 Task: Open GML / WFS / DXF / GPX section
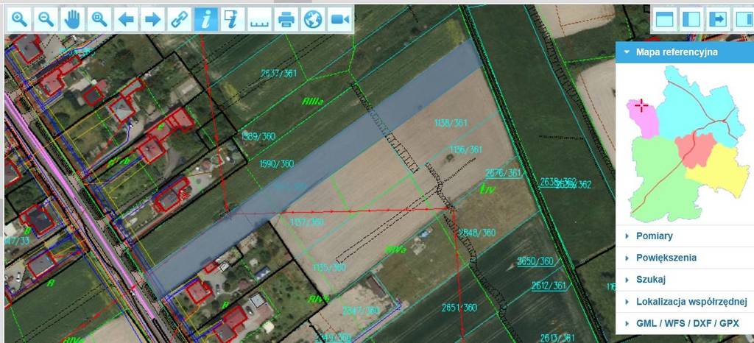click(x=687, y=324)
